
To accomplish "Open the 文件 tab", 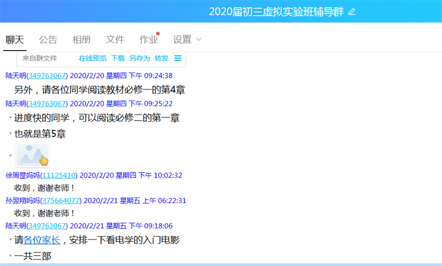I will coord(115,40).
